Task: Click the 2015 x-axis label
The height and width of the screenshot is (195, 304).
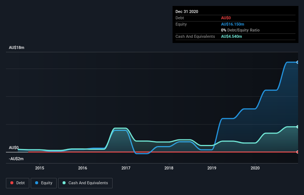Action: pyautogui.click(x=40, y=168)
